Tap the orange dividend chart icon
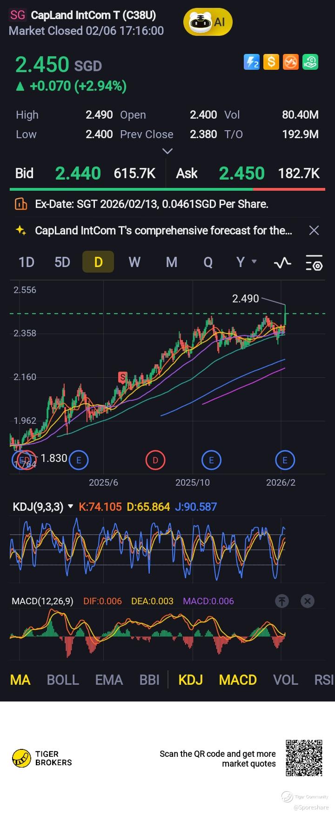Image resolution: width=335 pixels, height=815 pixels. pyautogui.click(x=21, y=204)
